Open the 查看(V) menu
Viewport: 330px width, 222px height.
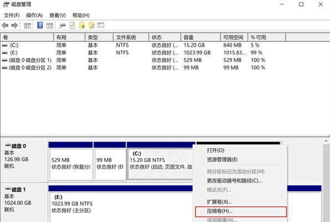pos(58,15)
